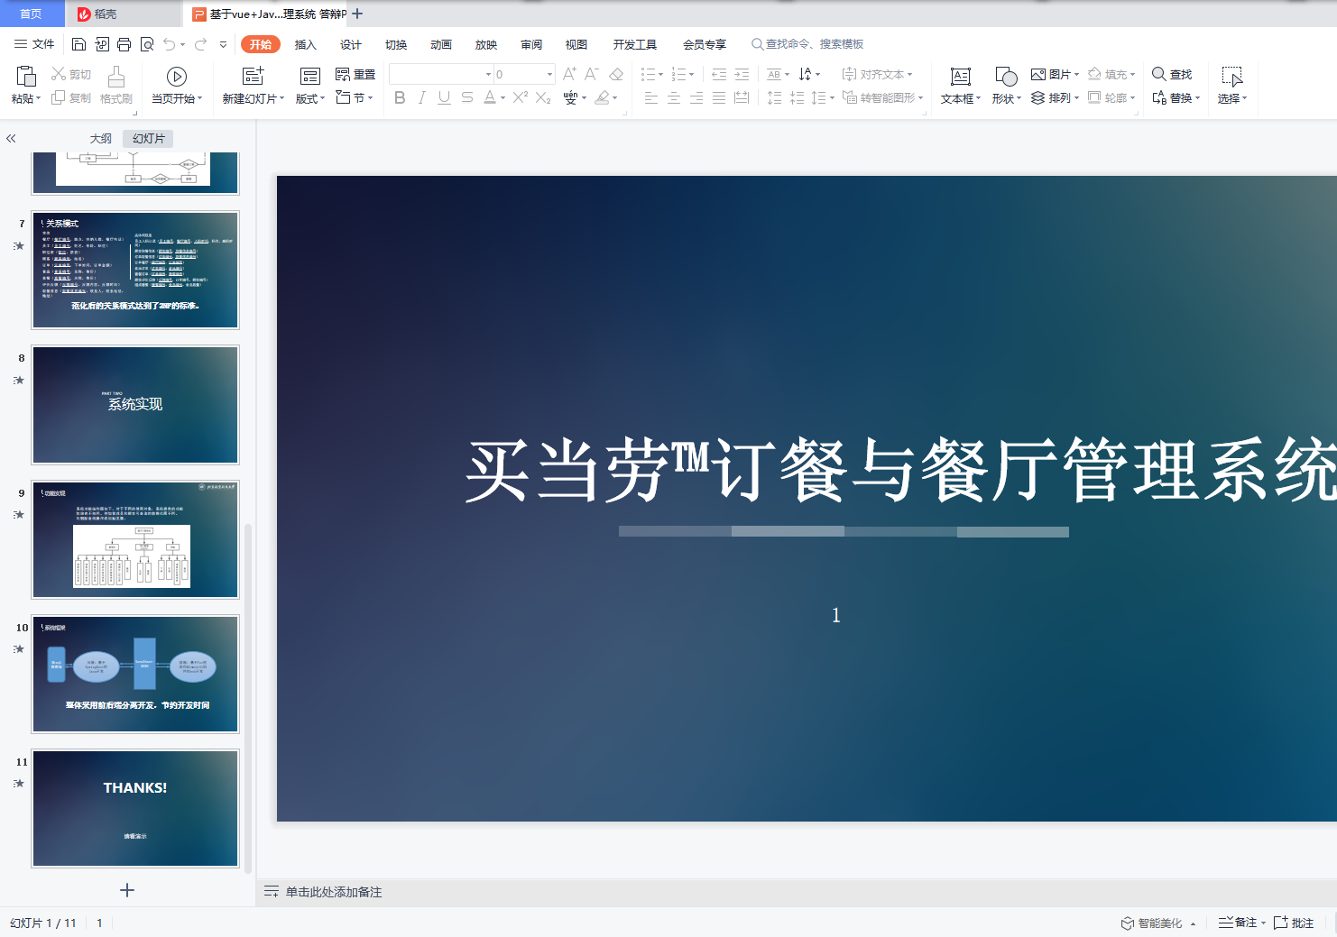Click the font color A swatch
Screen dimensions: 1337x937
pos(489,97)
